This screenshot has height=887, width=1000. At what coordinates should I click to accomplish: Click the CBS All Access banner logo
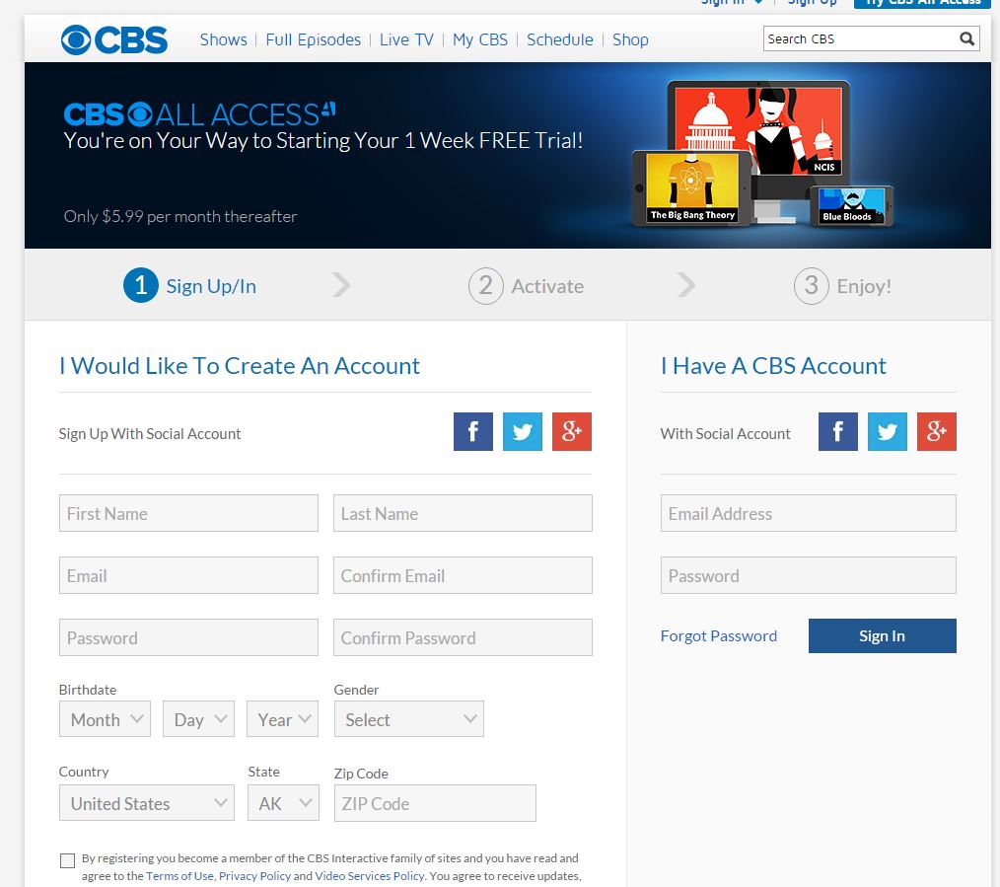pos(199,114)
